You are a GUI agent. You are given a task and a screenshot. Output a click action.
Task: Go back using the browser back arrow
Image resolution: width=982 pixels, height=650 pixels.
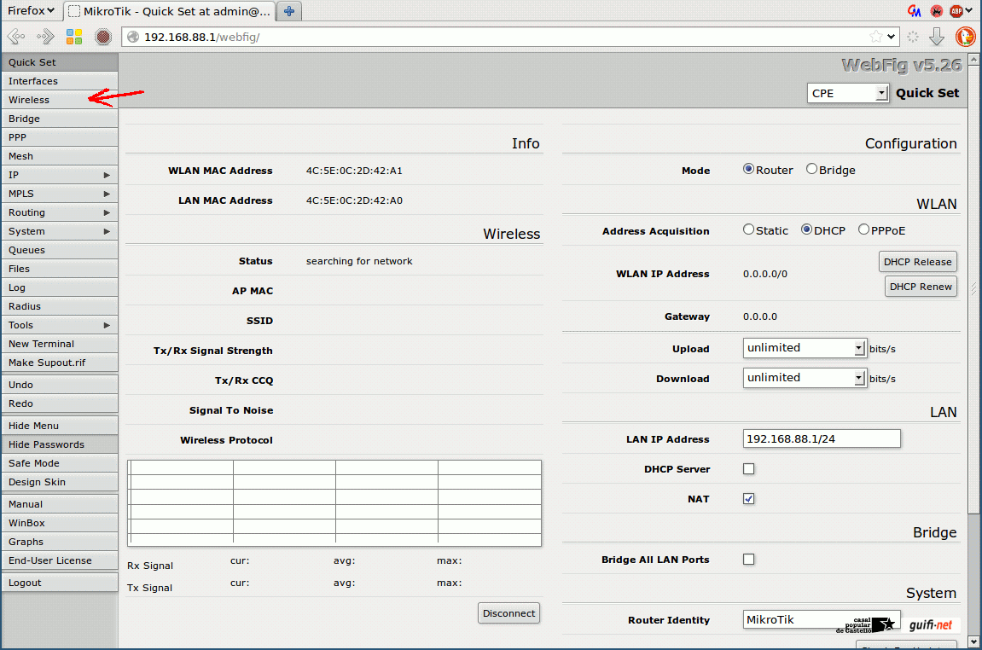click(17, 37)
